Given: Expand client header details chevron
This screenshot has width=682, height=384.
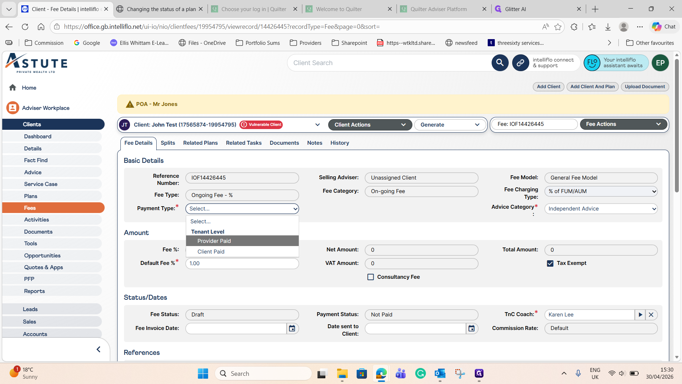Looking at the screenshot, I should [317, 125].
